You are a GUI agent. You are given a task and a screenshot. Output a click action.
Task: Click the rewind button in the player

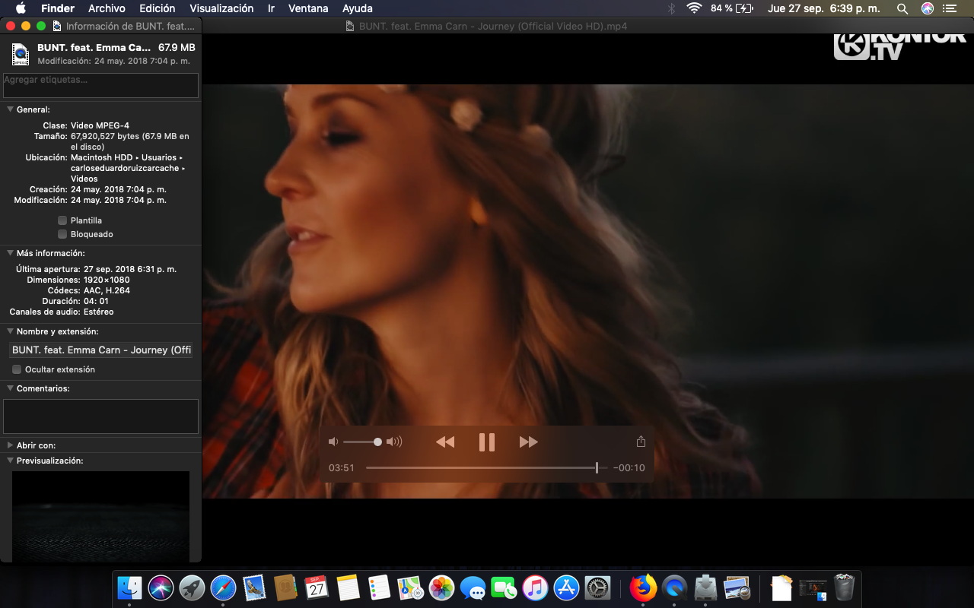[x=445, y=442]
